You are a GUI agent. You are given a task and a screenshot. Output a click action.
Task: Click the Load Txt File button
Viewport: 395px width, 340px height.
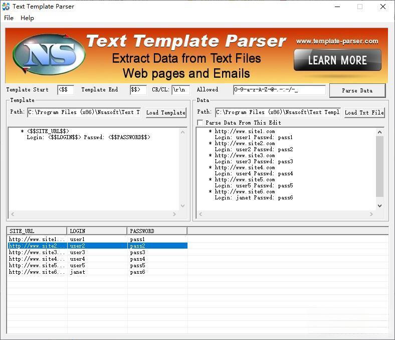[364, 112]
